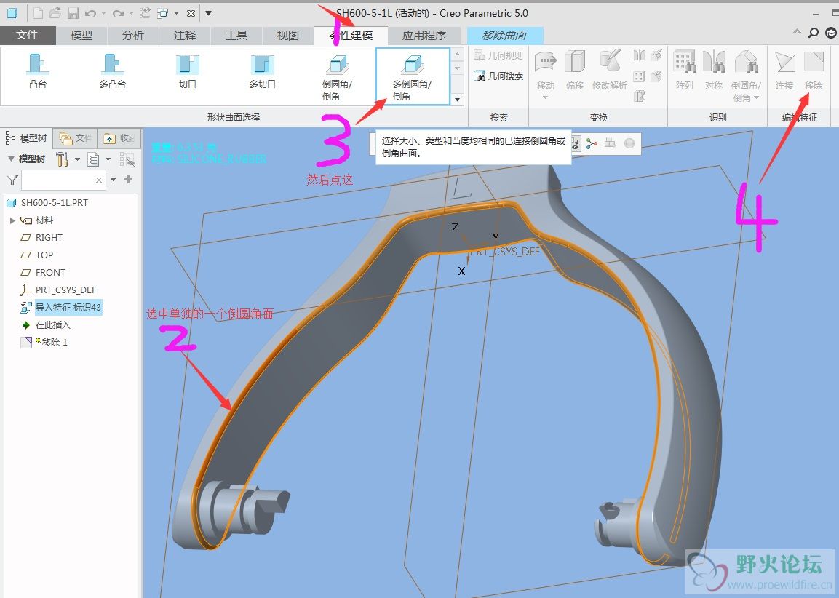Switch to the 分析 ribbon tab
Screen dimensions: 839x598
tap(132, 36)
